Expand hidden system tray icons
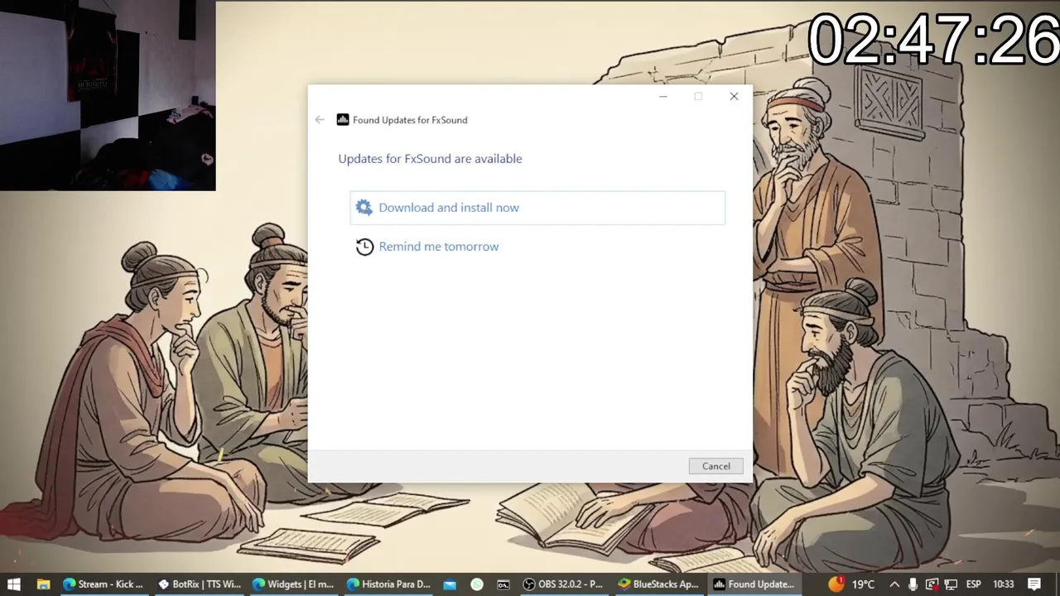 tap(895, 584)
